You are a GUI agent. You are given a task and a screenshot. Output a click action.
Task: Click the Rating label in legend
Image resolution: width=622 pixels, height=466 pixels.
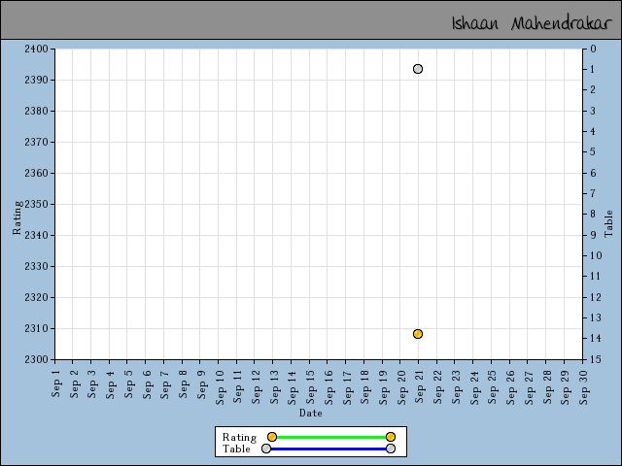click(239, 437)
